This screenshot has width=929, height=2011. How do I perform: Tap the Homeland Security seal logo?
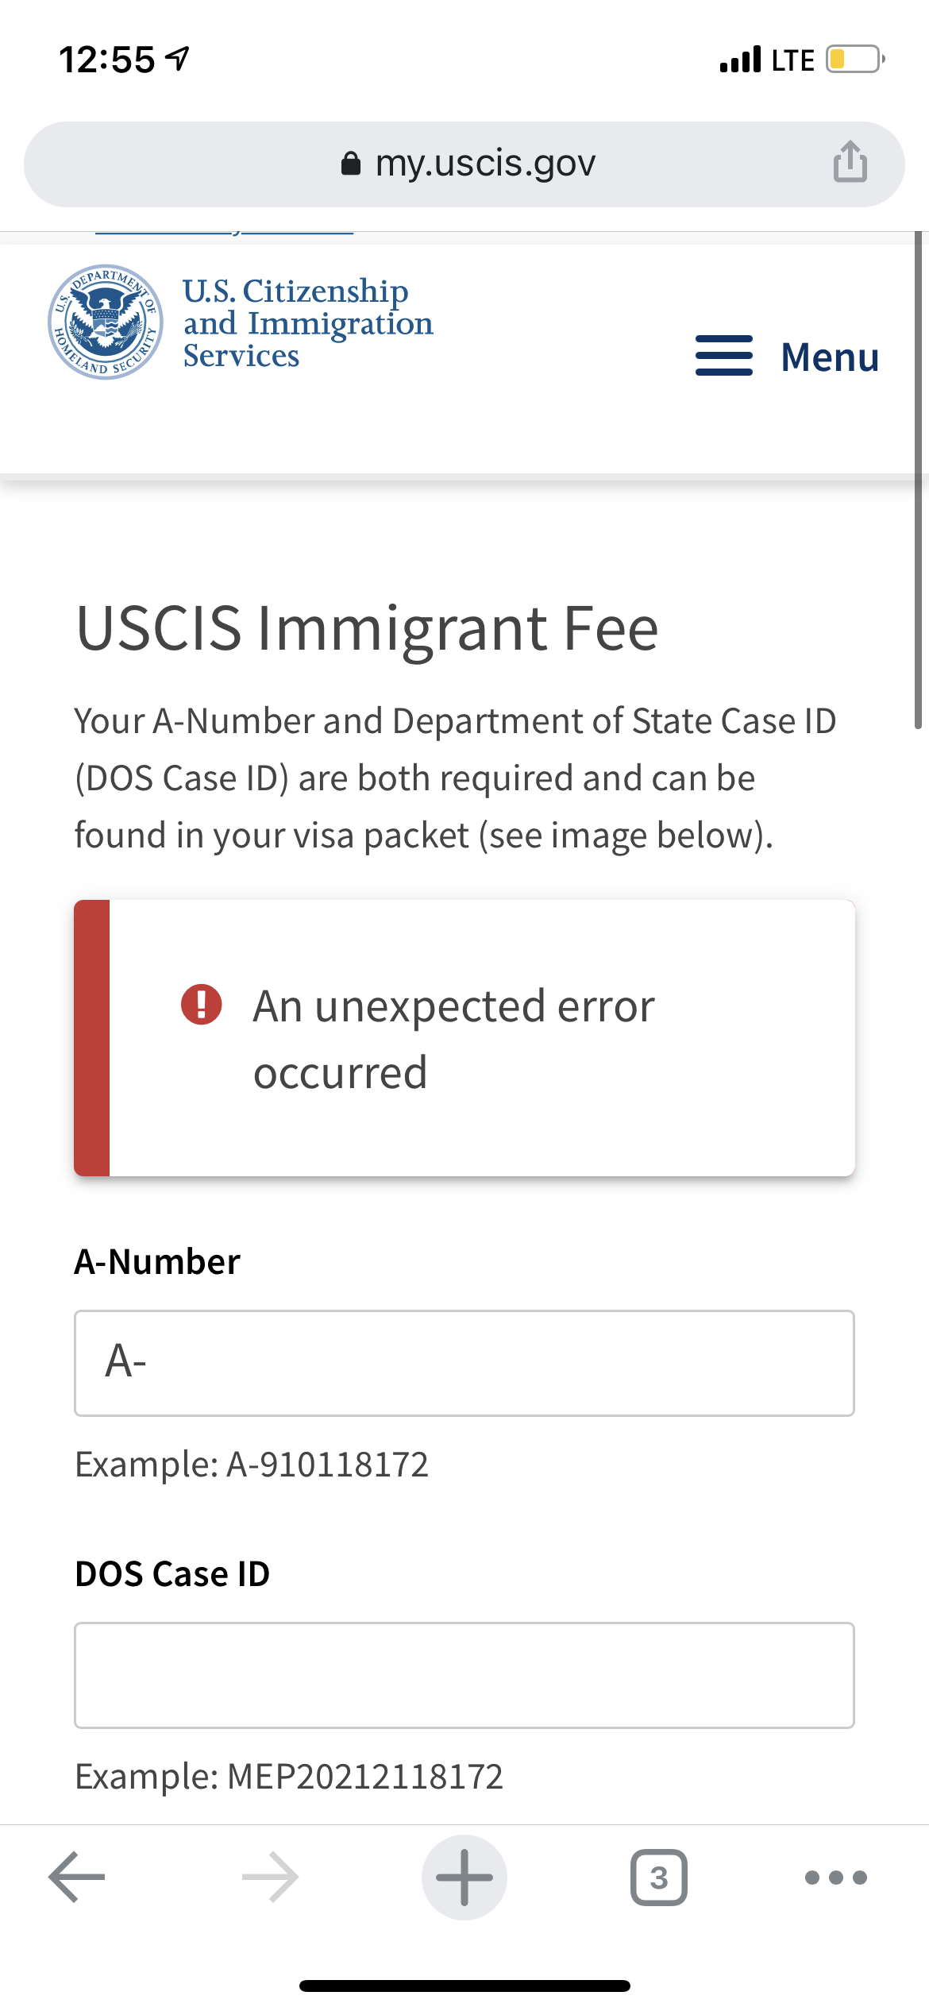point(106,322)
